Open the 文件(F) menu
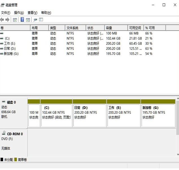The width and height of the screenshot is (179, 170). point(6,13)
